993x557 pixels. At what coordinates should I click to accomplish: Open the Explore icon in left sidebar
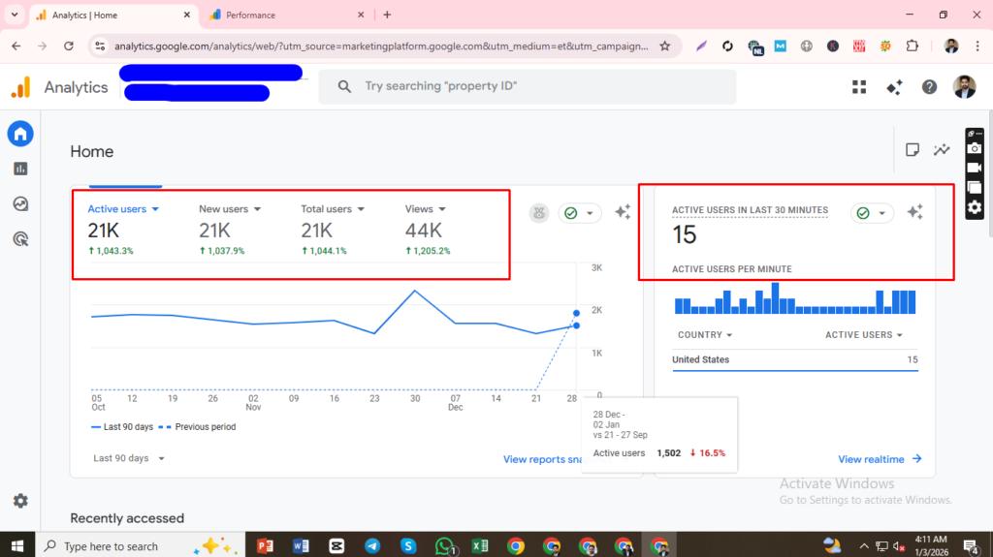pos(20,203)
